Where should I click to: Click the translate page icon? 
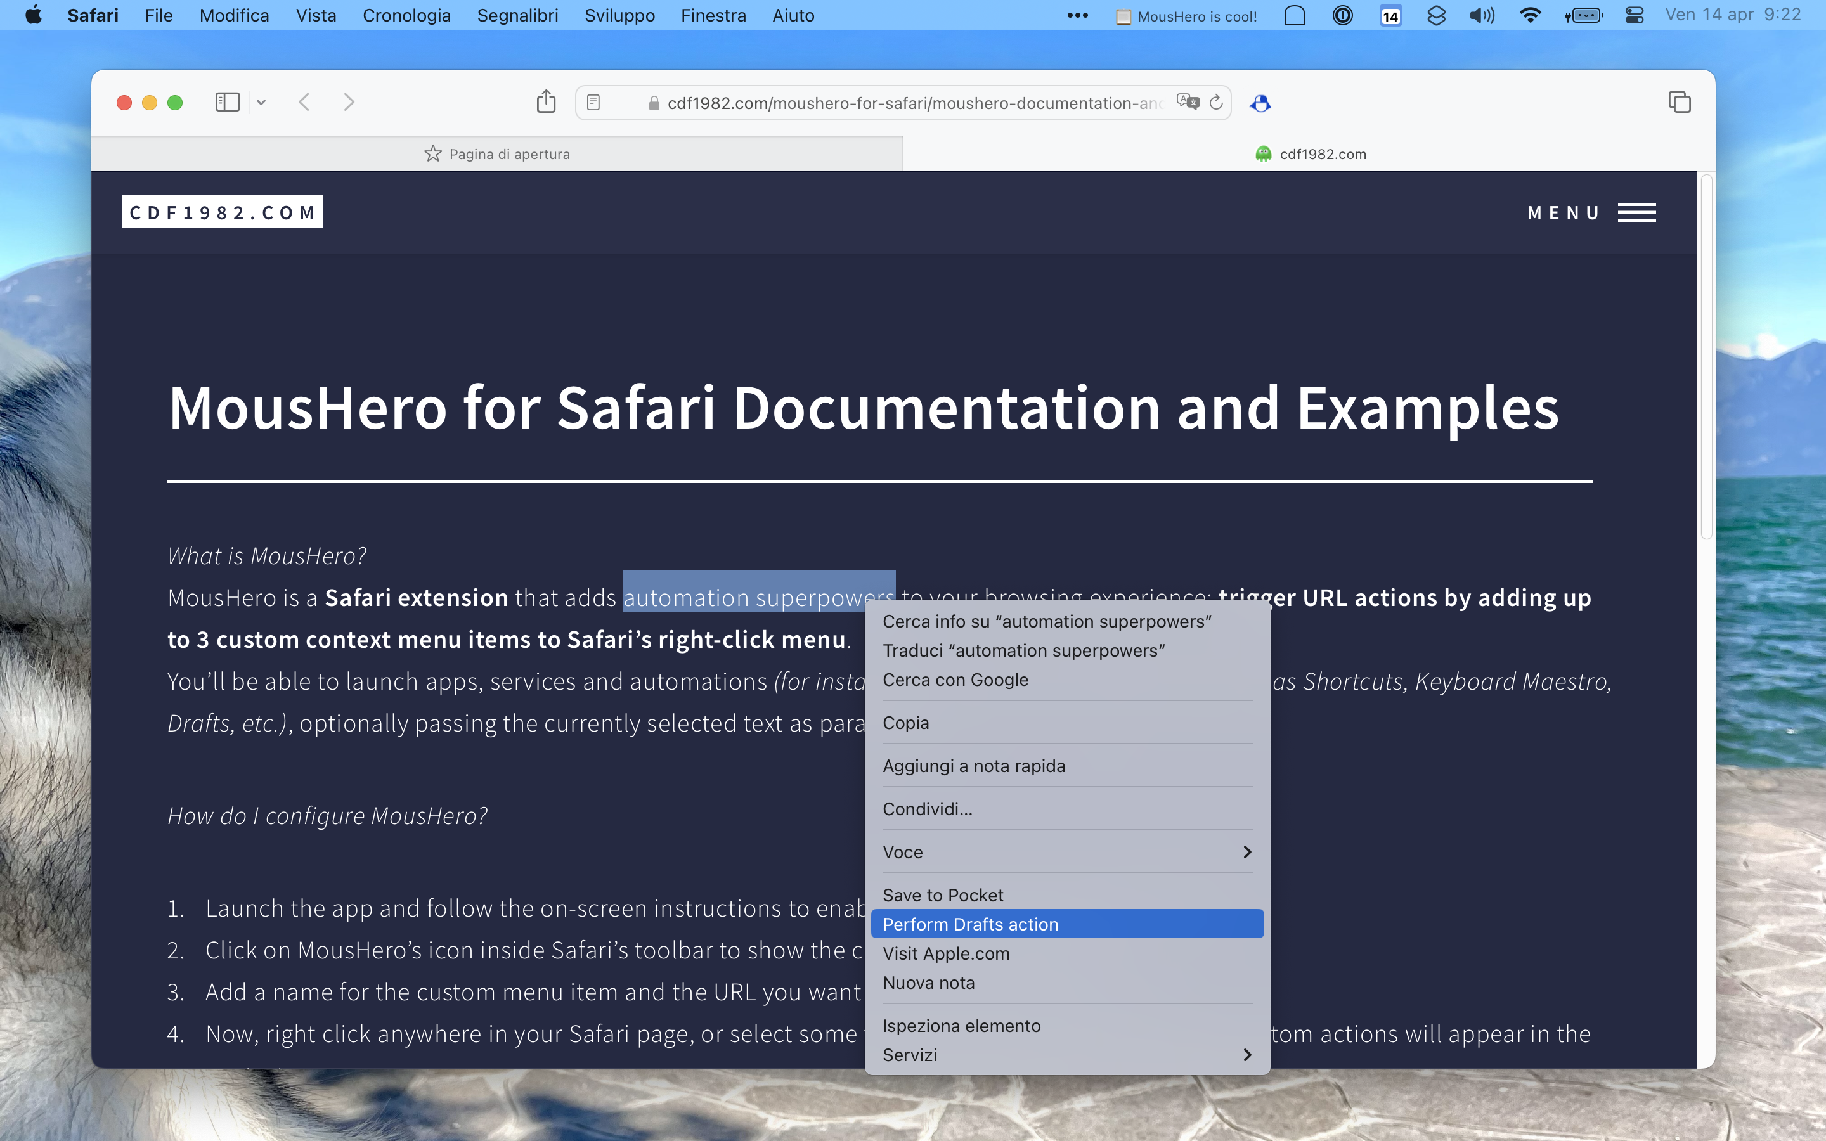tap(1188, 102)
